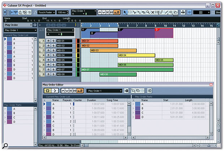Select the Eraser tool
Screen dimensions: 224x151
(143, 12)
